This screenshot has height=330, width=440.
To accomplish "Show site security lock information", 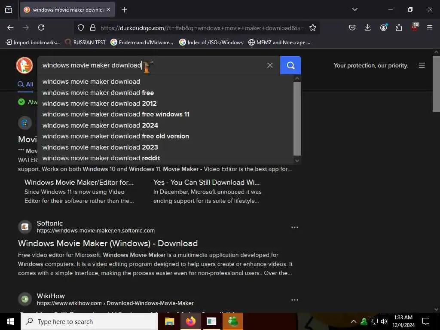I will pyautogui.click(x=93, y=27).
